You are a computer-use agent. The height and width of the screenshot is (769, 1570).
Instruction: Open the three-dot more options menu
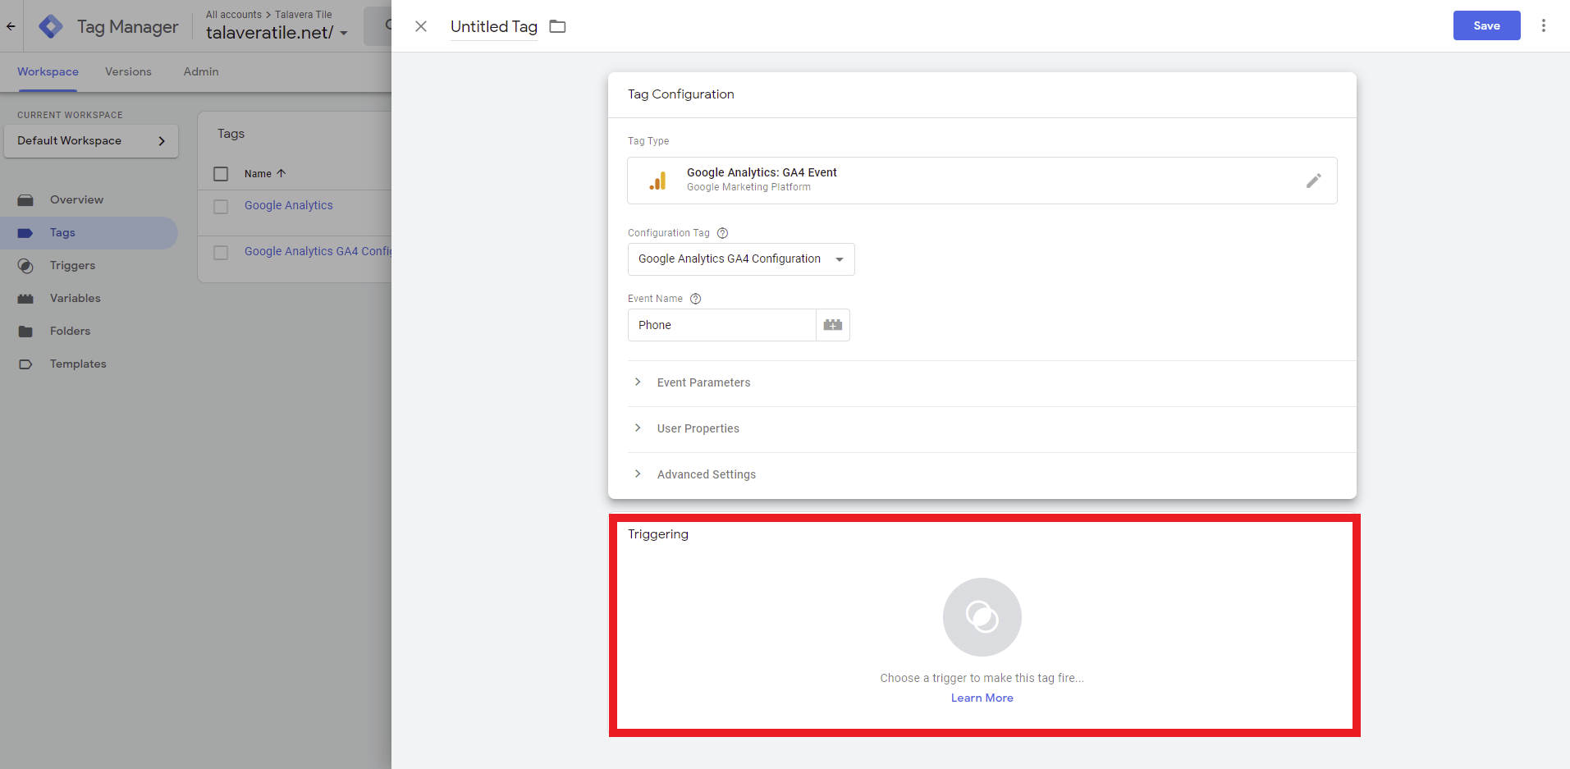1543,25
